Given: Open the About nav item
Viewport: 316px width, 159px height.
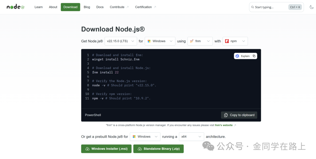Looking at the screenshot, I should 53,7.
